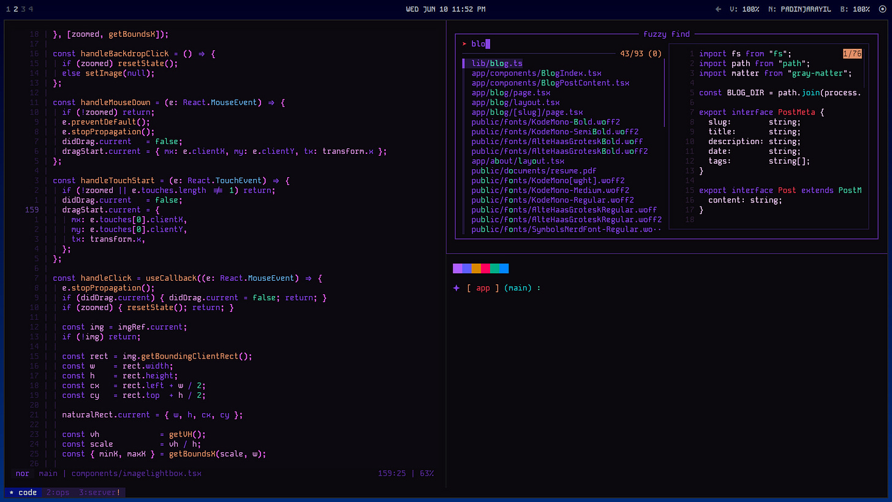This screenshot has width=892, height=502.
Task: Click the sparkle prompt icon in the terminal
Action: 456,288
